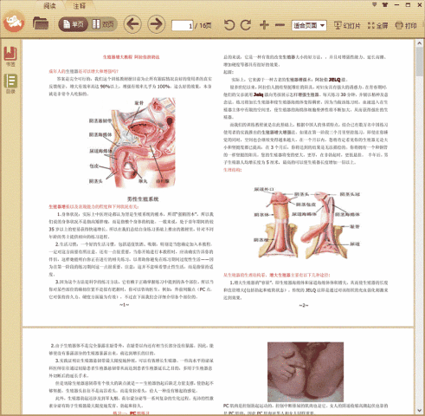This screenshot has height=416, width=425.
Task: Zoom out with the minus icon
Action: 280,25
